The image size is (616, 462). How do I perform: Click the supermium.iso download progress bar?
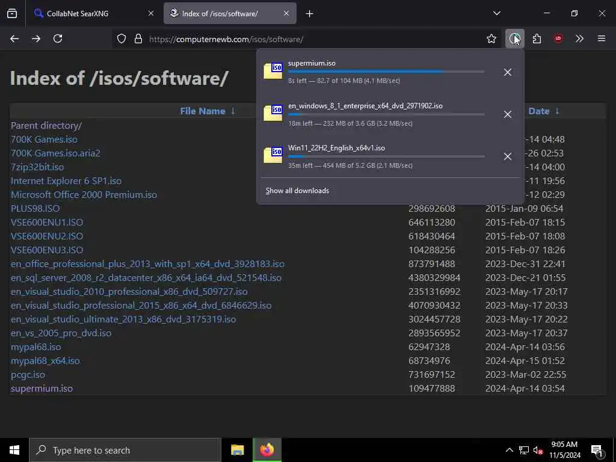click(386, 72)
